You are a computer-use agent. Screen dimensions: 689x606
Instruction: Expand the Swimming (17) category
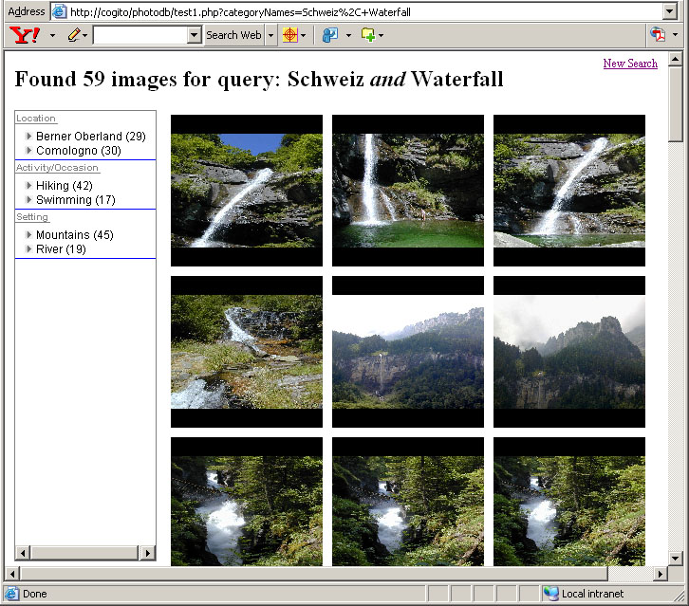[29, 200]
